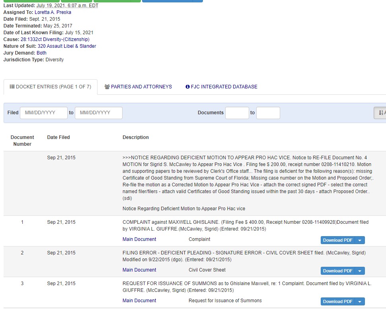Expand Download PDF dropdown arrow for Summons request

tap(360, 301)
